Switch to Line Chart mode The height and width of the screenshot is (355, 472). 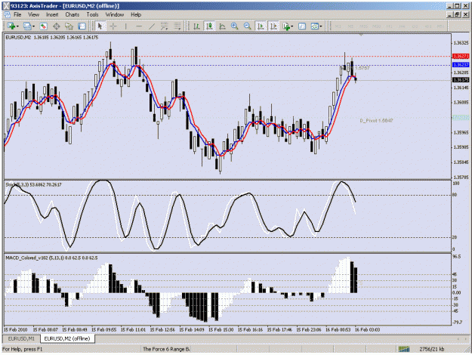click(222, 26)
